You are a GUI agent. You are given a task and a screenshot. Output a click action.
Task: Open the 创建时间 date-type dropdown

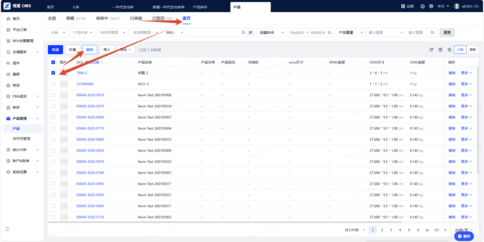pos(272,33)
